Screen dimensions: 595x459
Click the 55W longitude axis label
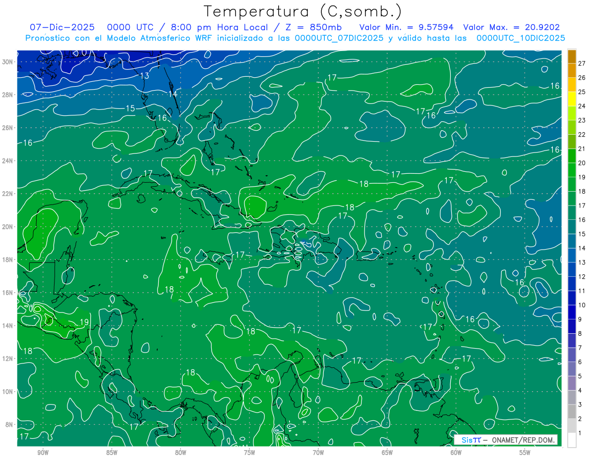click(525, 453)
